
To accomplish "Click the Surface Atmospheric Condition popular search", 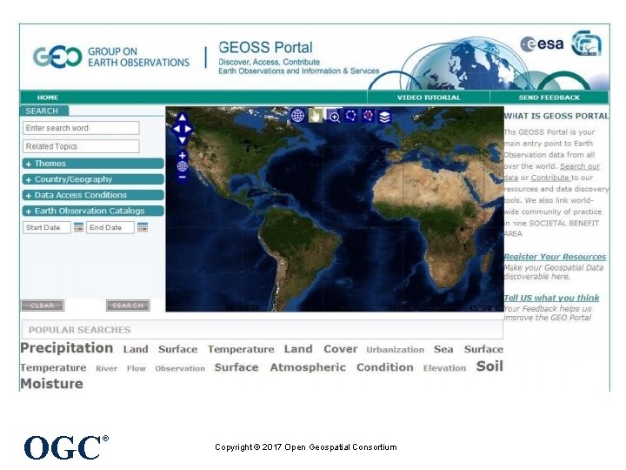I will (x=314, y=367).
